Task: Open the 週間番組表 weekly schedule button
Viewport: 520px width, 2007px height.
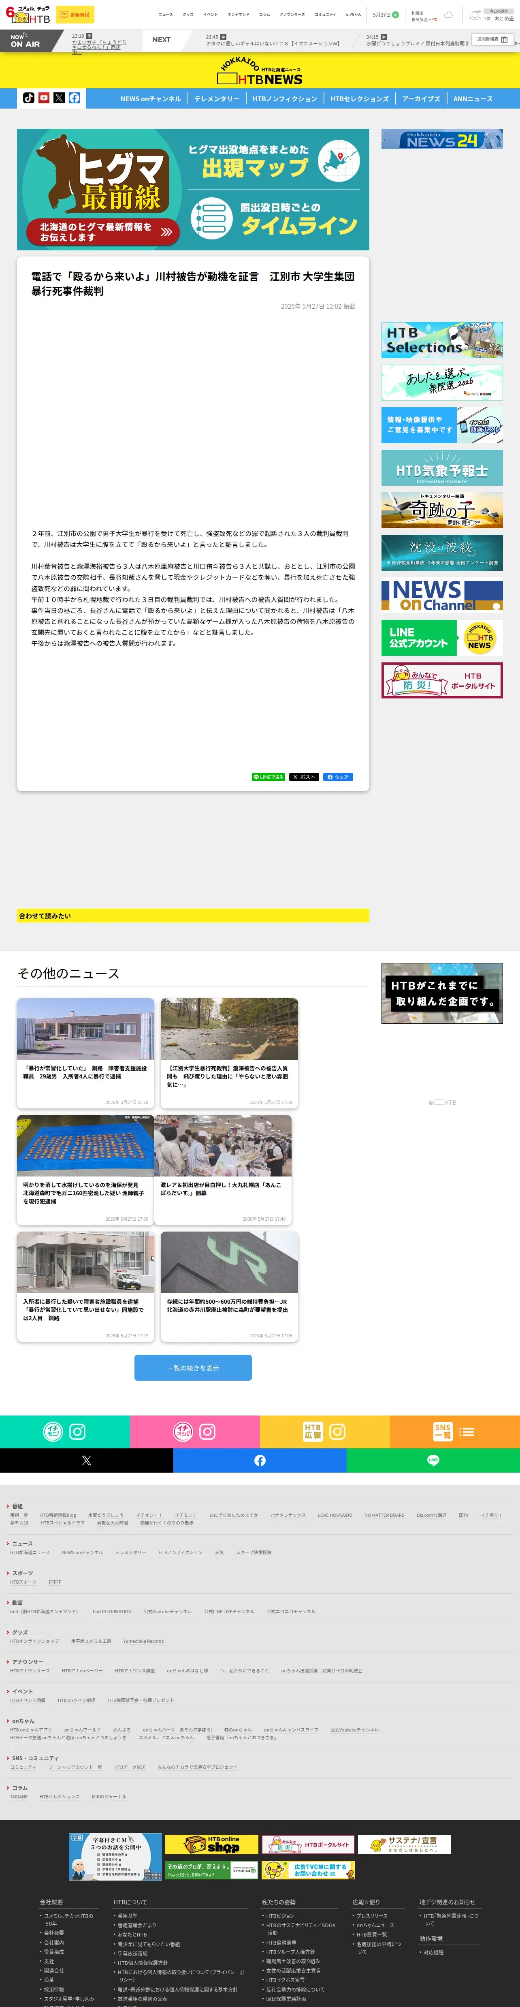Action: pyautogui.click(x=492, y=39)
